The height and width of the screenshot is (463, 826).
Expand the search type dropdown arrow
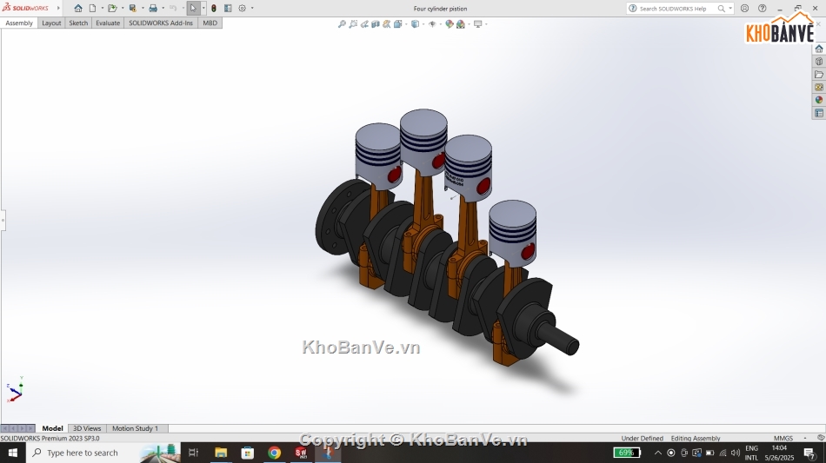730,9
